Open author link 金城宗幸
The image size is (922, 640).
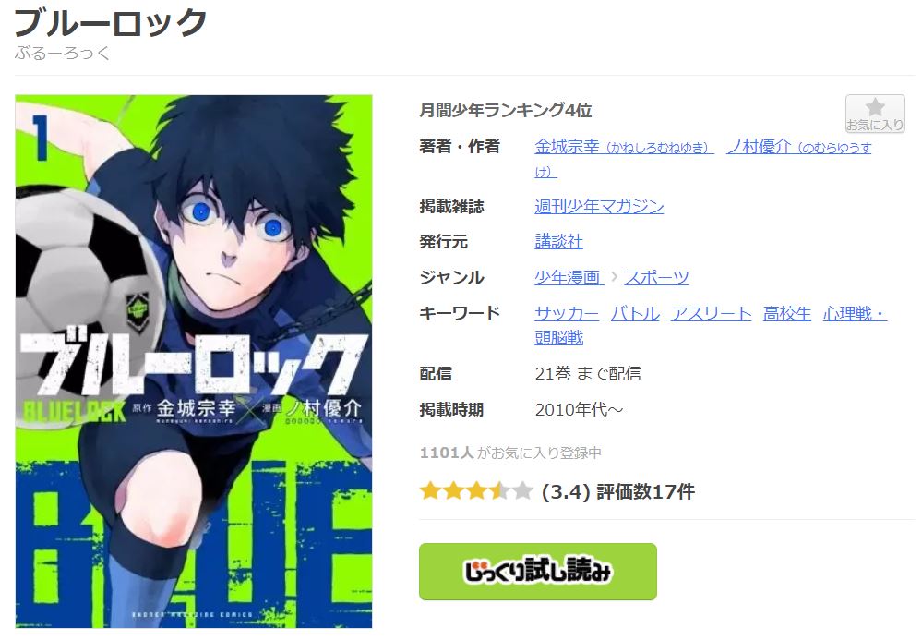tap(624, 147)
